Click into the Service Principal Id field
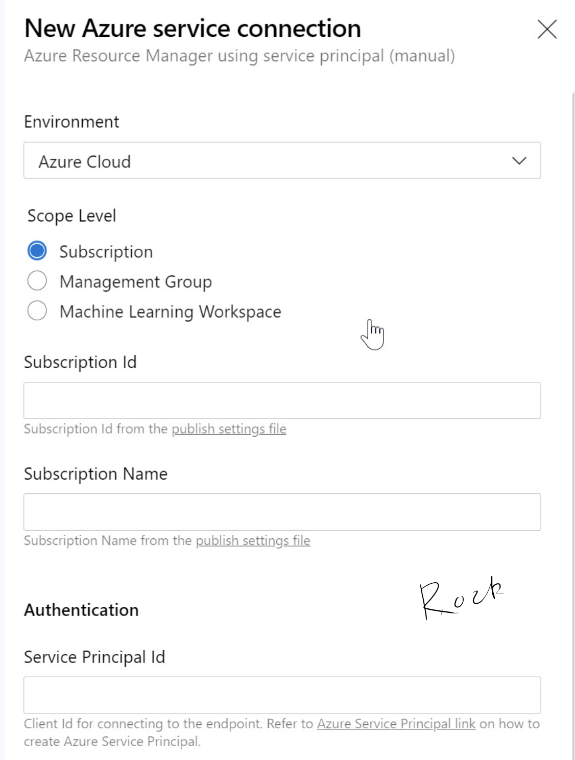 tap(282, 695)
